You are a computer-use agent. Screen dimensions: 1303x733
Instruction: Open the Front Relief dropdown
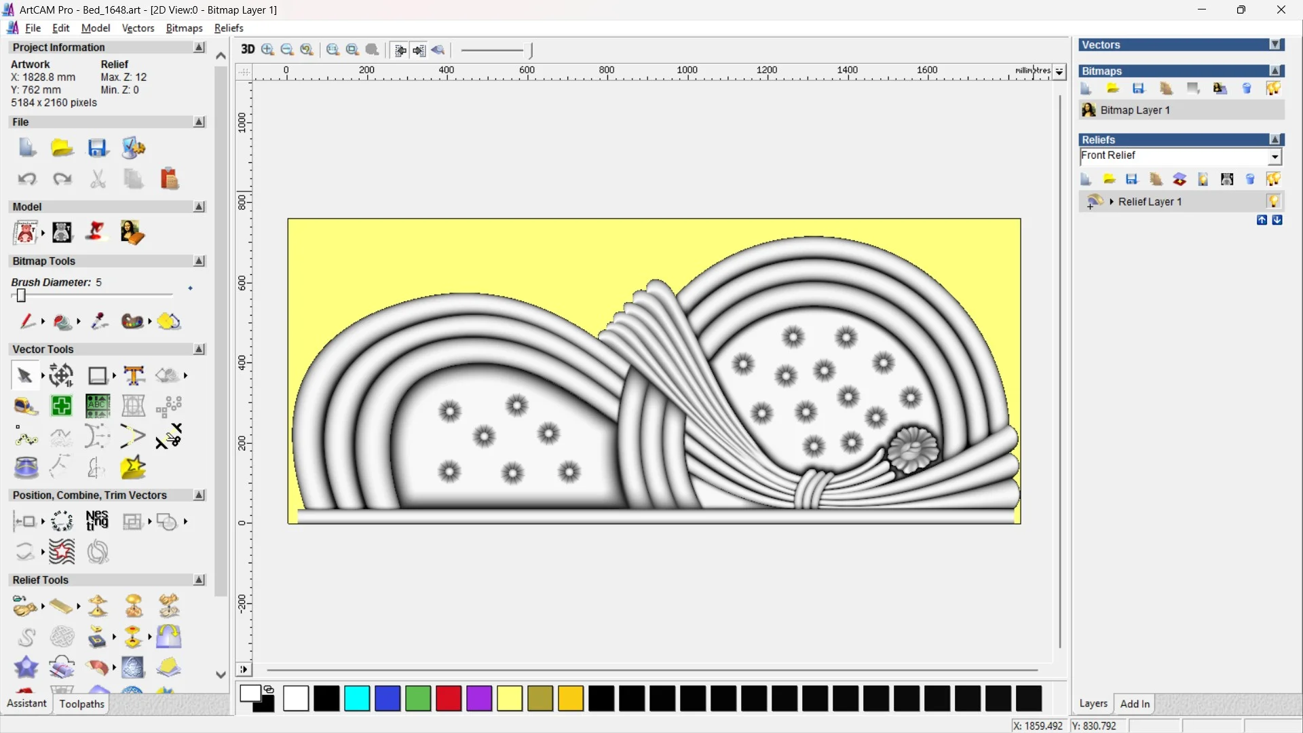(1274, 157)
